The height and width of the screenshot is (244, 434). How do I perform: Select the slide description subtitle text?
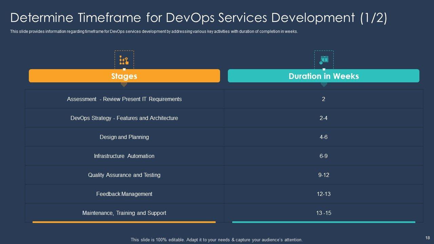click(154, 32)
